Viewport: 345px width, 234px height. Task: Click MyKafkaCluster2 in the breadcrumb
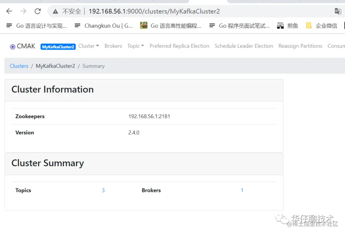(x=56, y=66)
